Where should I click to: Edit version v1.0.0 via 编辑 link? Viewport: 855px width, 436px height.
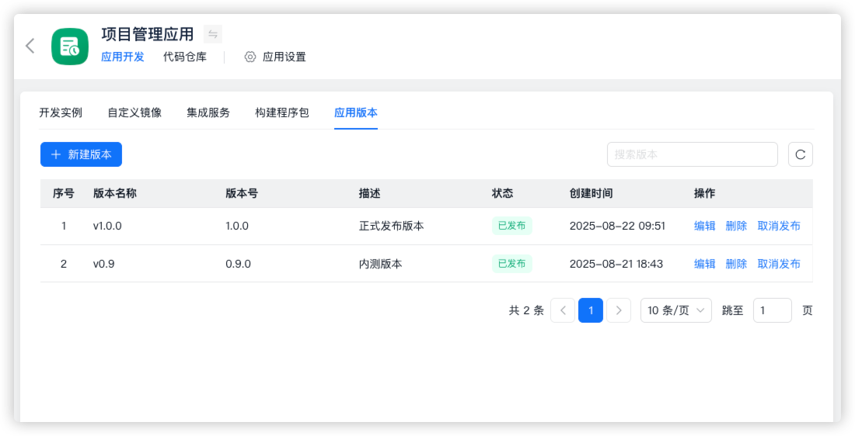[704, 226]
